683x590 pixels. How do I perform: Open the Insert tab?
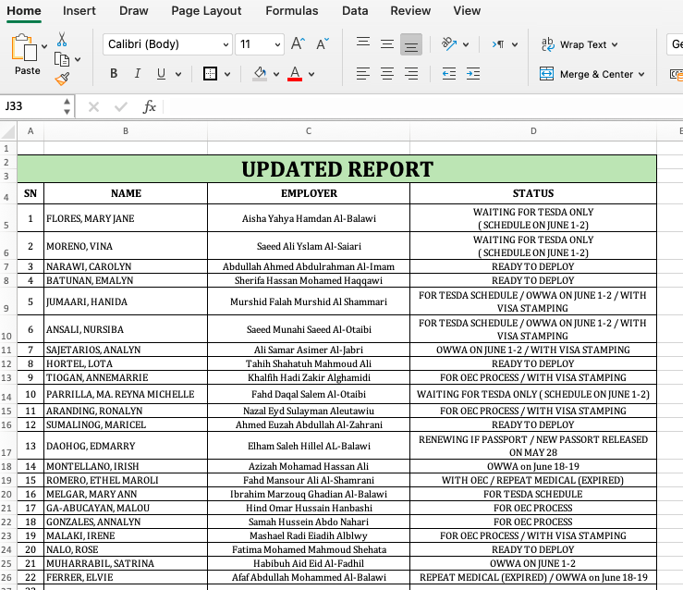79,11
